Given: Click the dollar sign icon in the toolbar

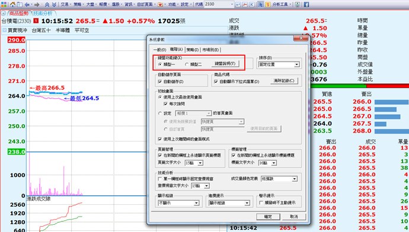Looking at the screenshot, I should click(x=267, y=4).
